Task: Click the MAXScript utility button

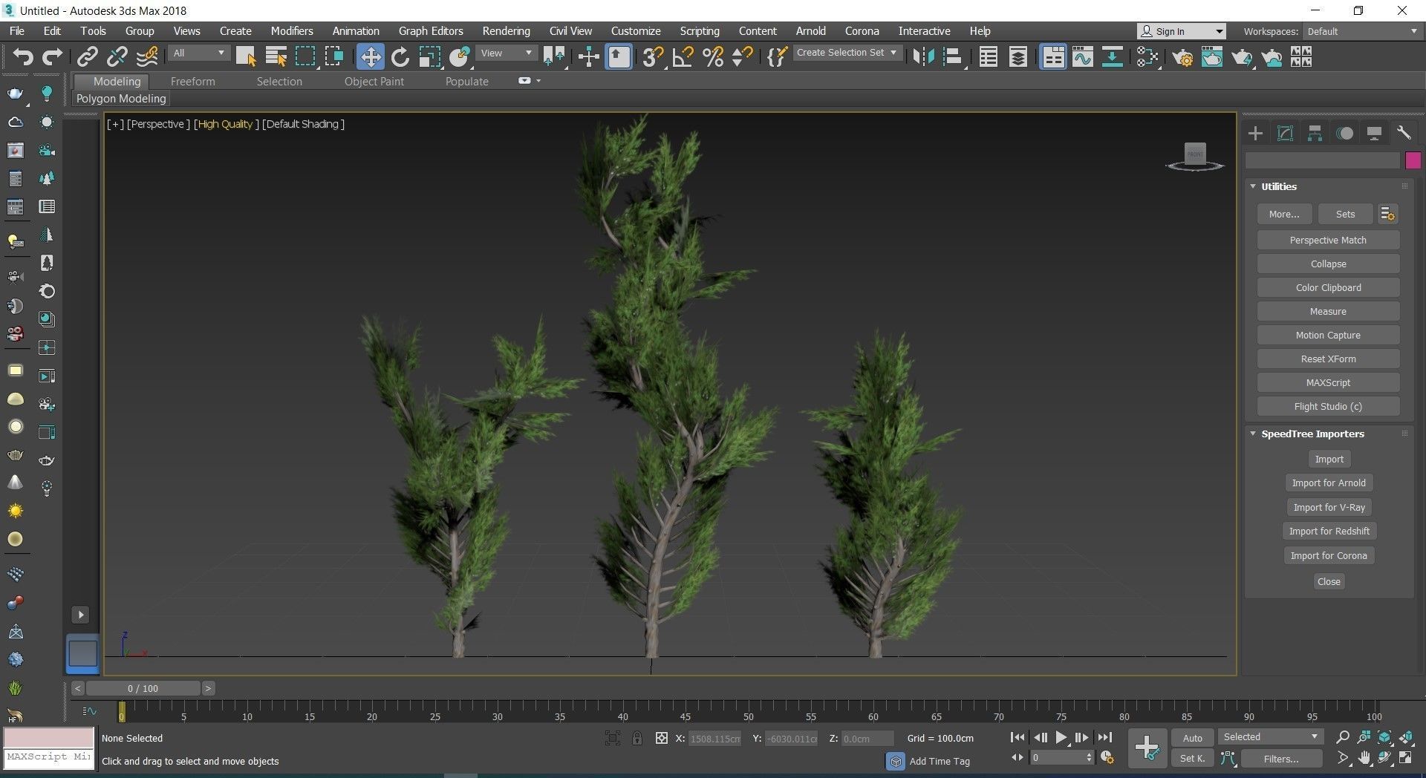Action: (x=1328, y=382)
